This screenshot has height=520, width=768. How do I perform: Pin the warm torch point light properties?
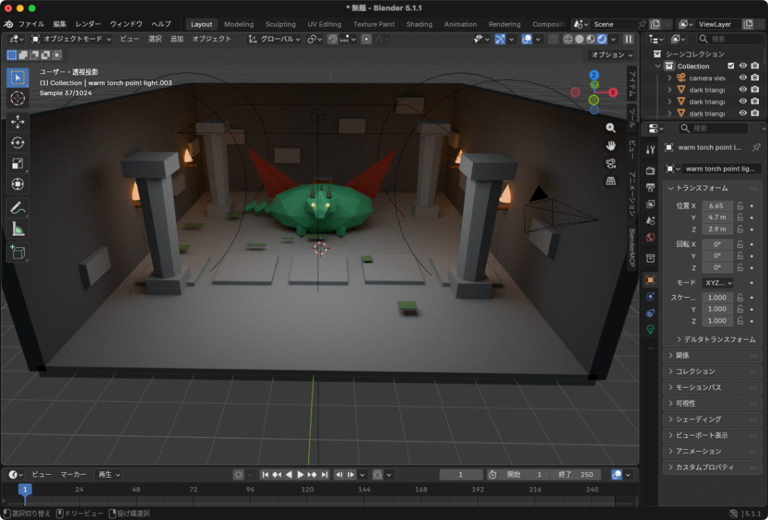(x=756, y=148)
